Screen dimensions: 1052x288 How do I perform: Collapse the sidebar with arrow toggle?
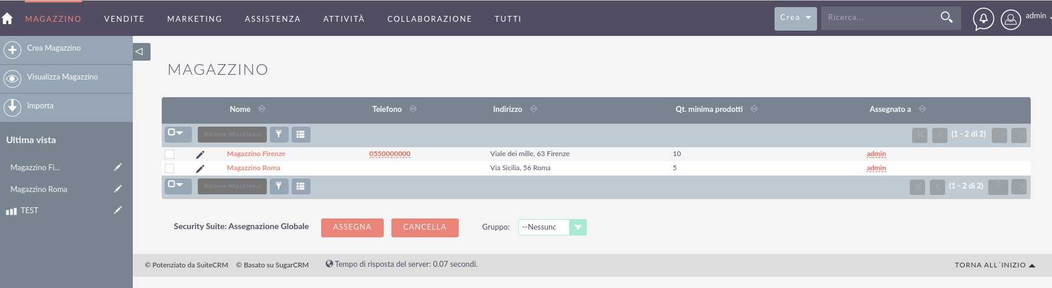coord(142,52)
